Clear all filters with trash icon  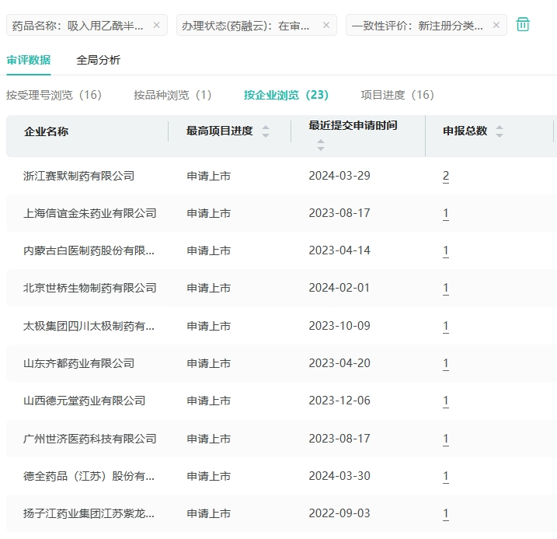point(523,25)
